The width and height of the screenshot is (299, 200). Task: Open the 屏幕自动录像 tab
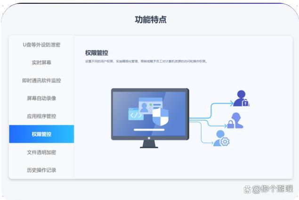[x=41, y=98]
